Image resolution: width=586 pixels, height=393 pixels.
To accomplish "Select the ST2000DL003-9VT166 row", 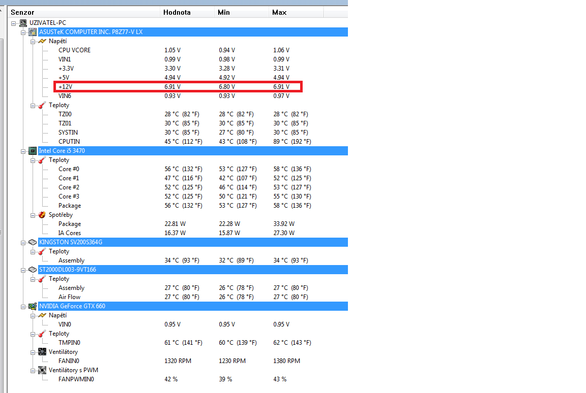I will click(x=193, y=270).
